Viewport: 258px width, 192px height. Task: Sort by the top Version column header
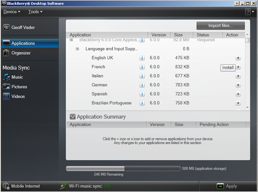pos(159,35)
